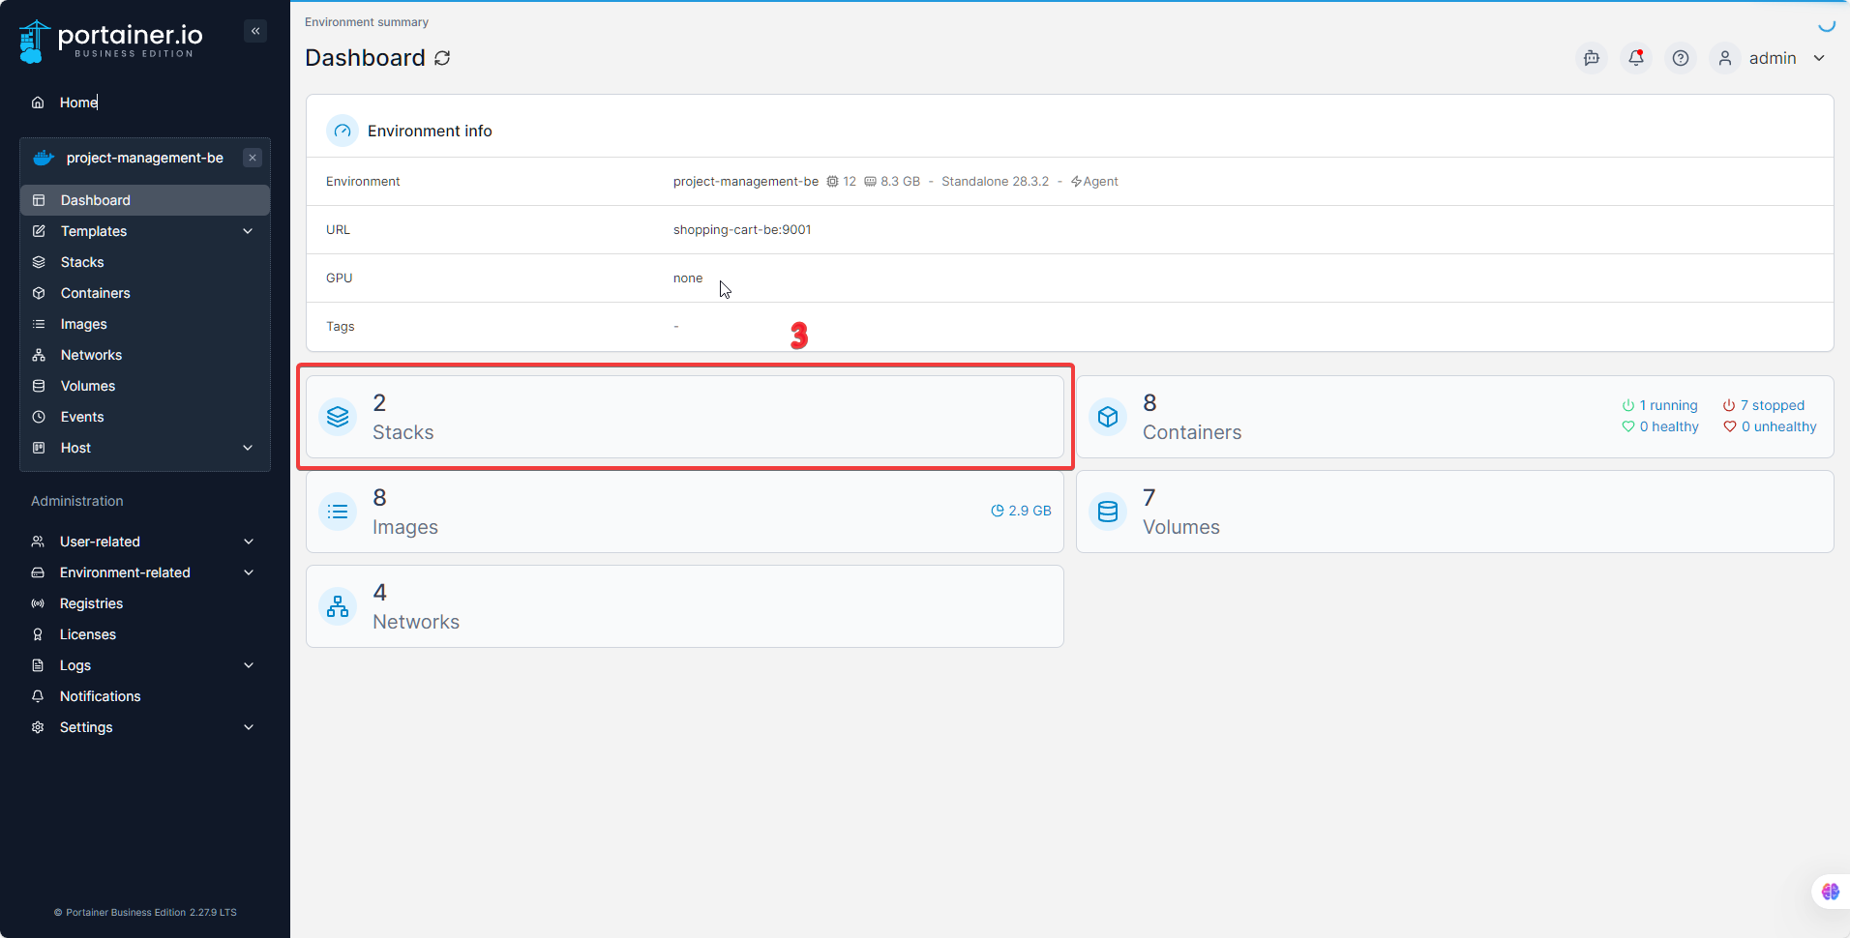Refresh the dashboard with the reload icon
The height and width of the screenshot is (938, 1850).
(442, 58)
